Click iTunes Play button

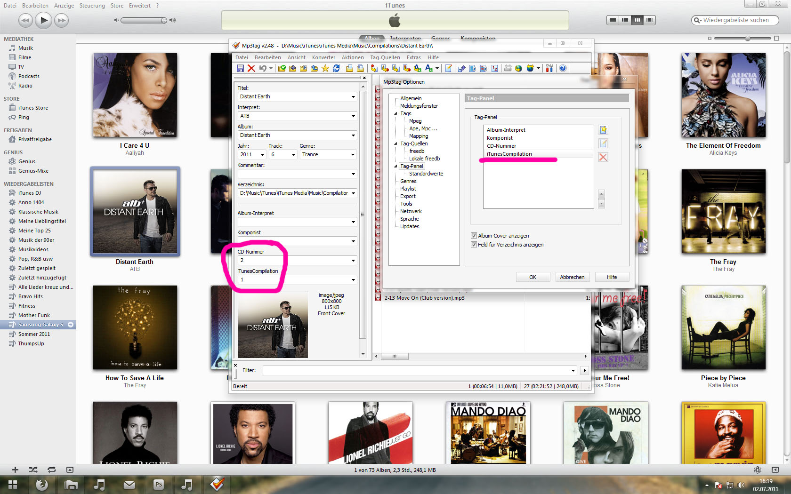[x=43, y=20]
